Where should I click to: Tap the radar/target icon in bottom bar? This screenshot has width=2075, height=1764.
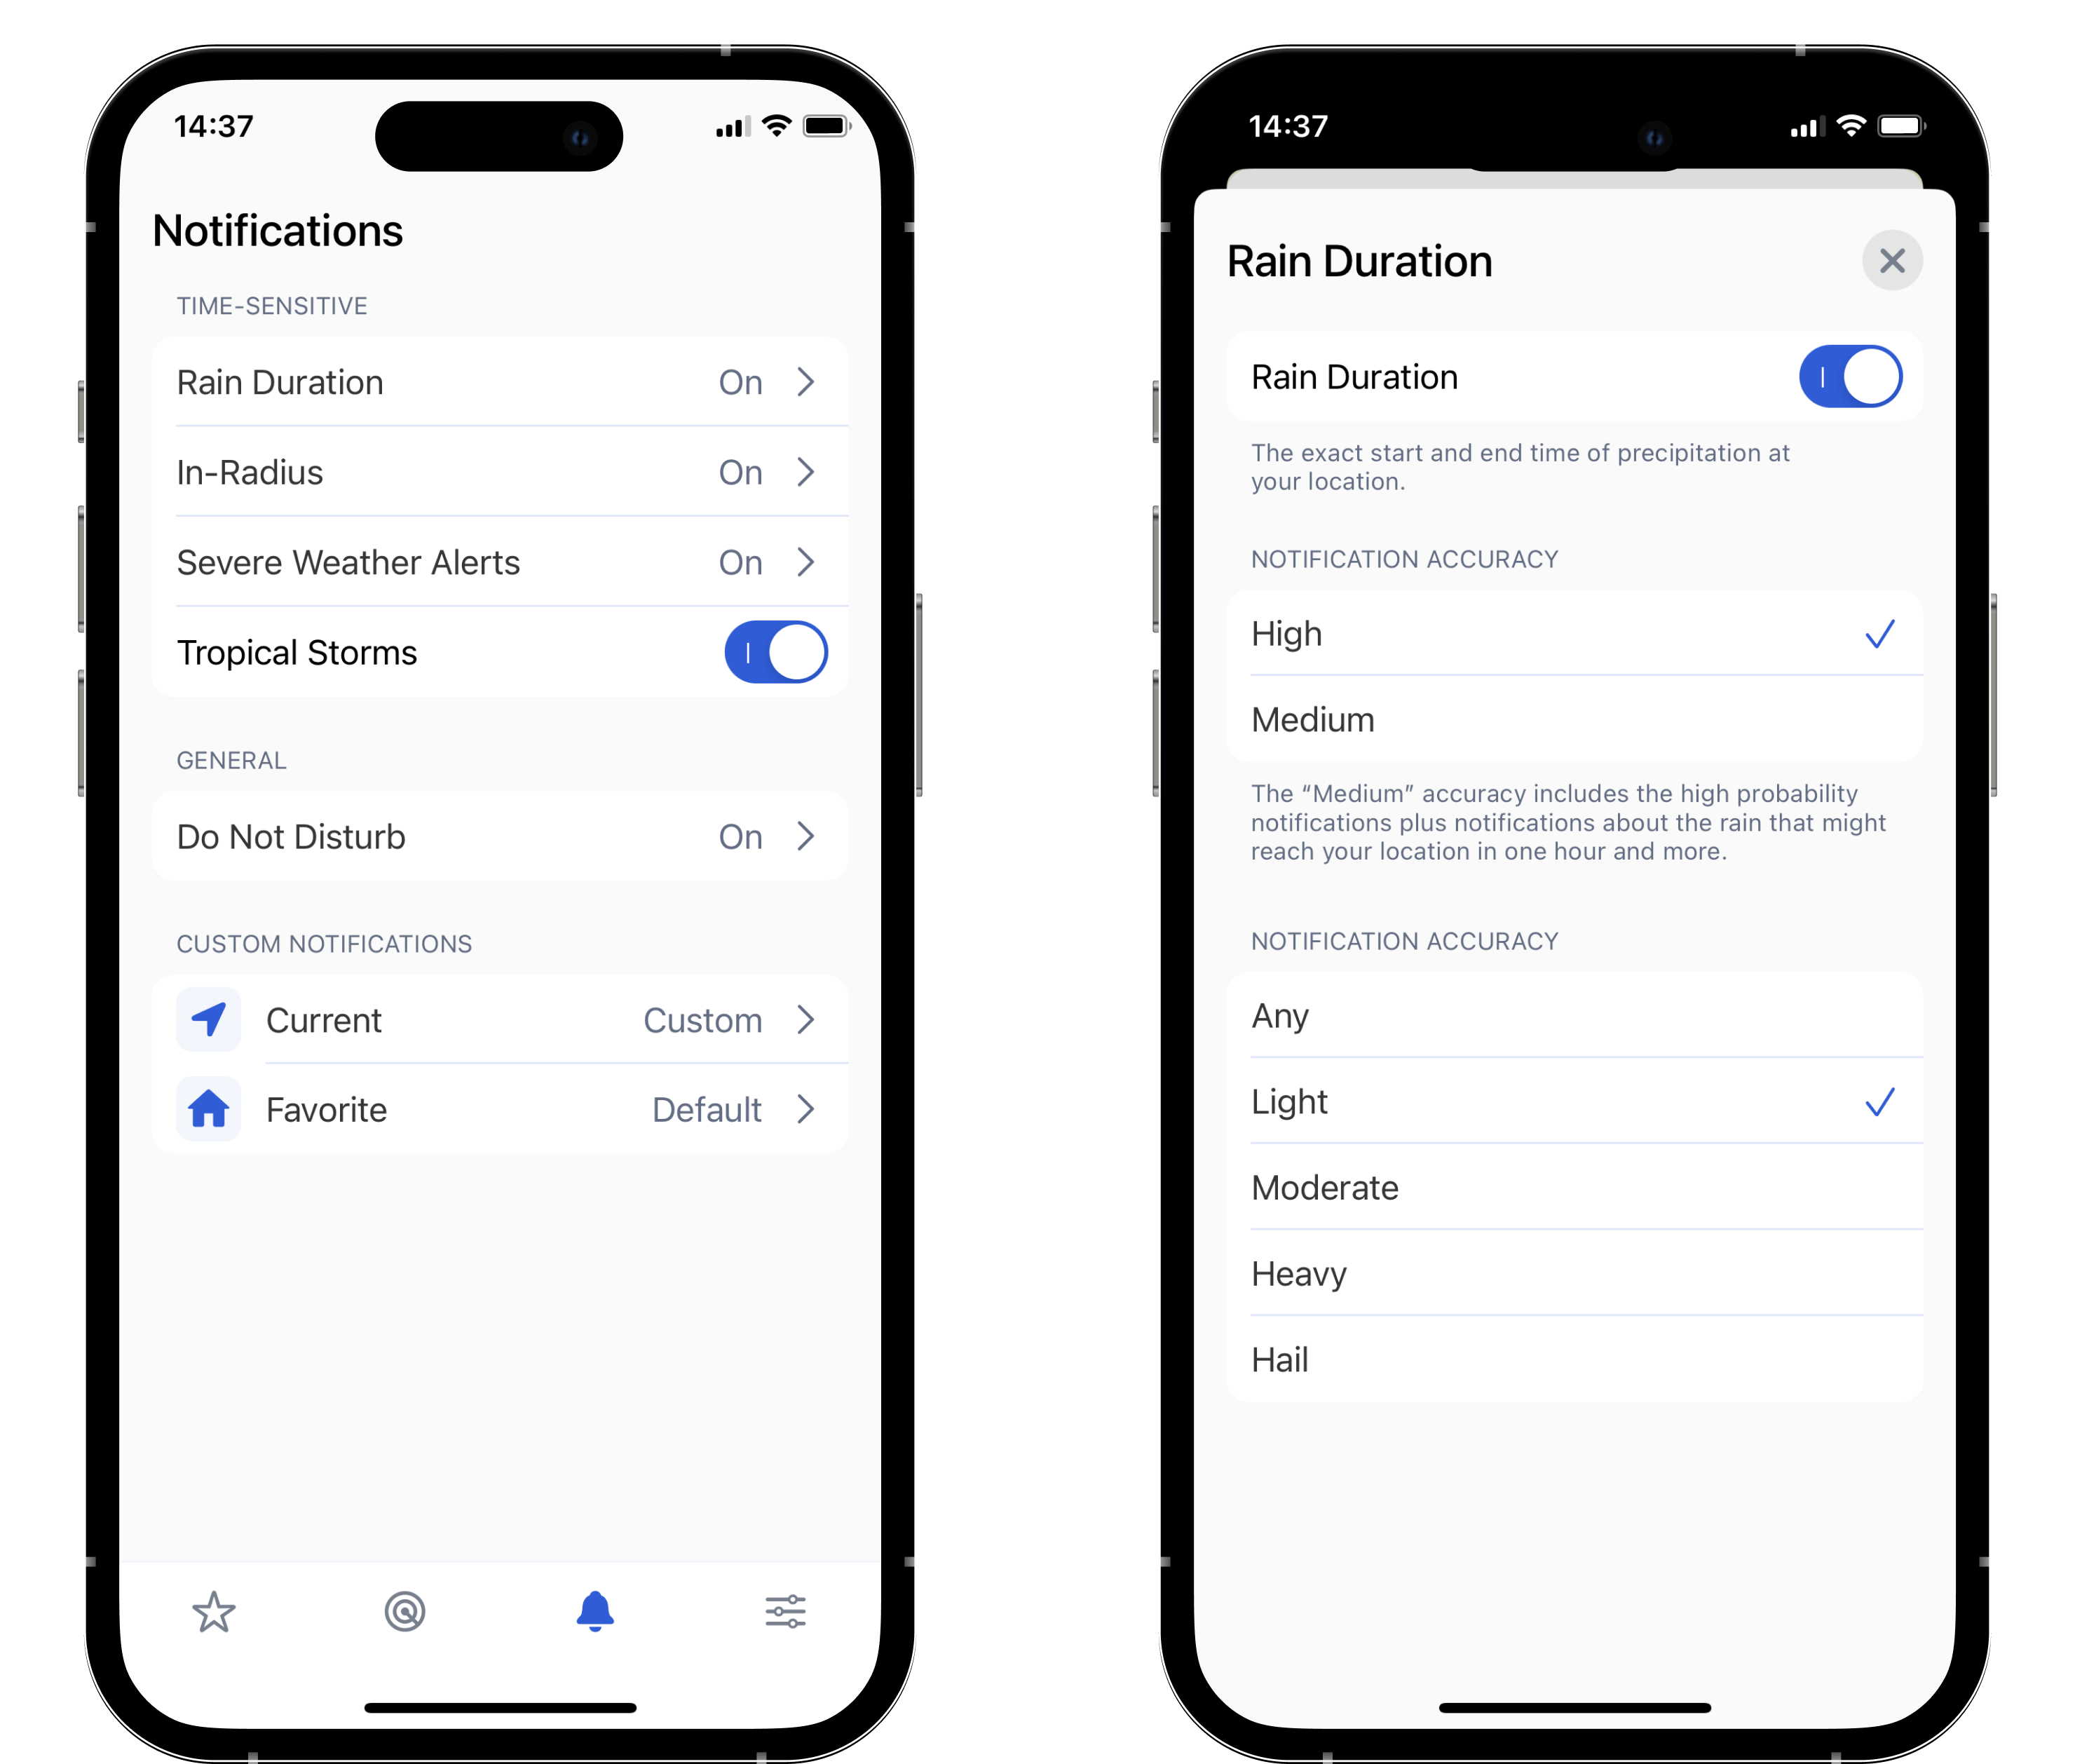[406, 1613]
